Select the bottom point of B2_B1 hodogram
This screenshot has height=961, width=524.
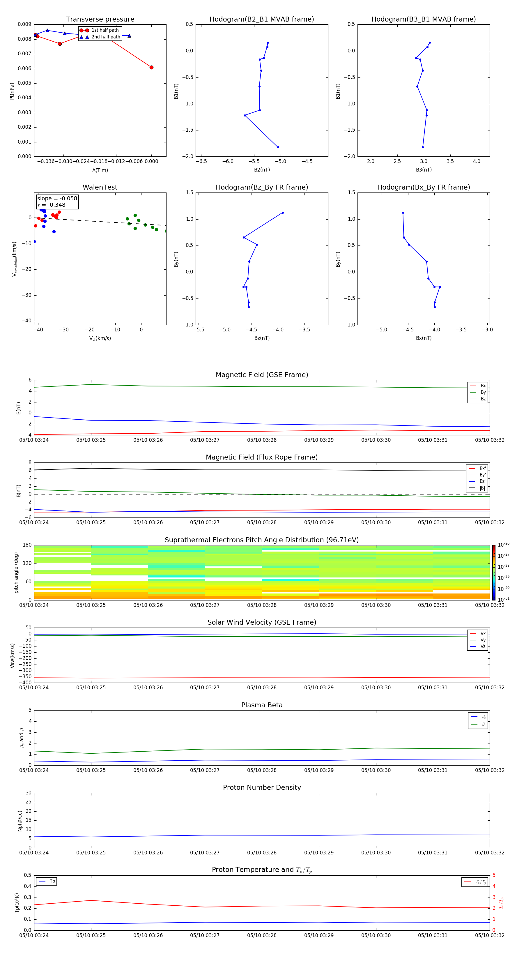(x=278, y=147)
